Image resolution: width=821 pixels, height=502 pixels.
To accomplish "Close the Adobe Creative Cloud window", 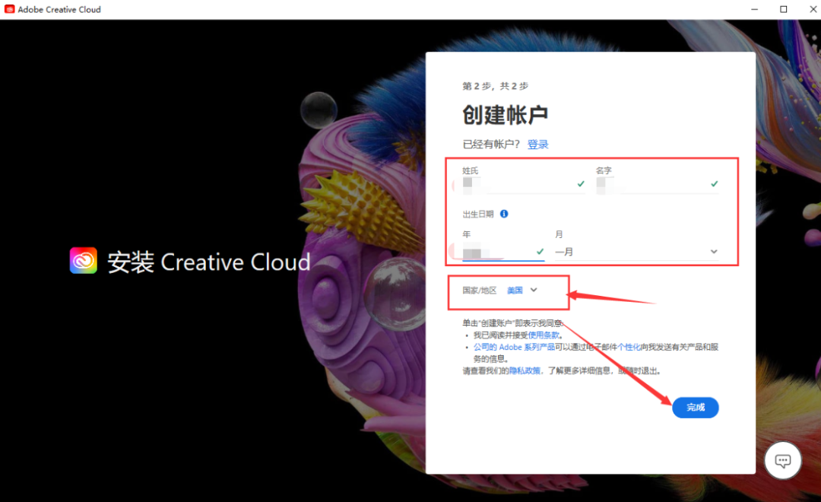I will pos(813,9).
